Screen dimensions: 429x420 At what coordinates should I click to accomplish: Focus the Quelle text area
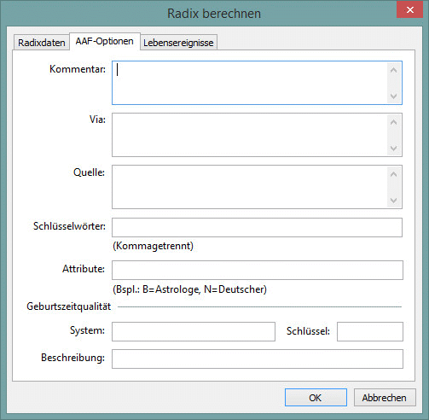(250, 187)
